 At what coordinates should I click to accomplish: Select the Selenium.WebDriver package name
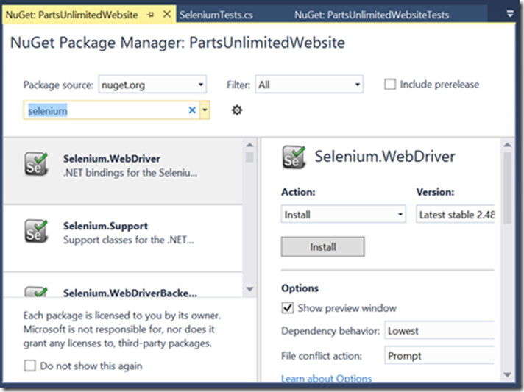(x=112, y=159)
